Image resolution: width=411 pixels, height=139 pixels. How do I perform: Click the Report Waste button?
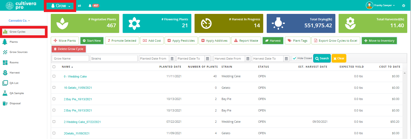[x=246, y=41]
